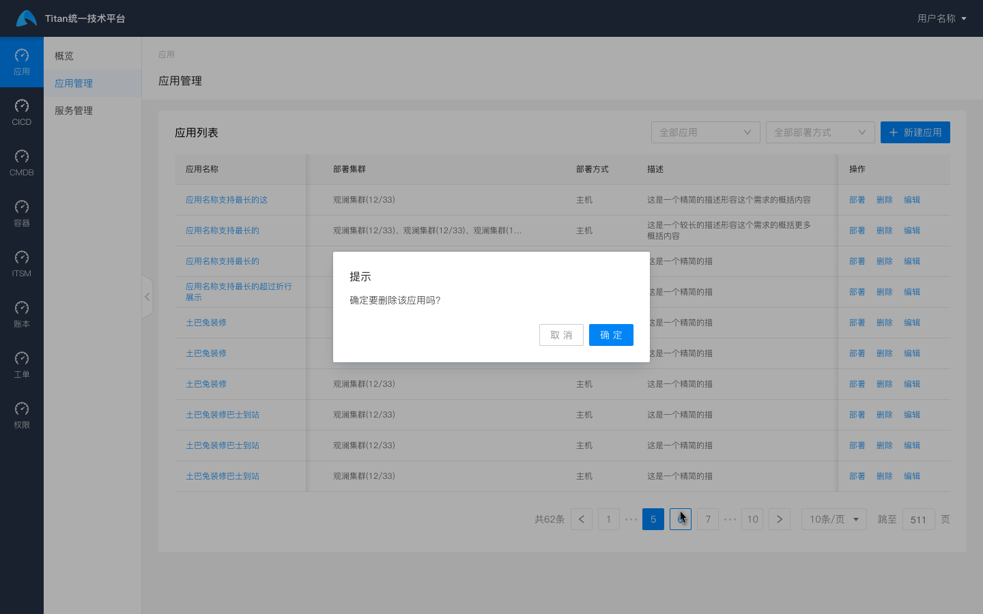Open the CMDB sidebar icon
Screen dimensions: 983x614
[22, 163]
